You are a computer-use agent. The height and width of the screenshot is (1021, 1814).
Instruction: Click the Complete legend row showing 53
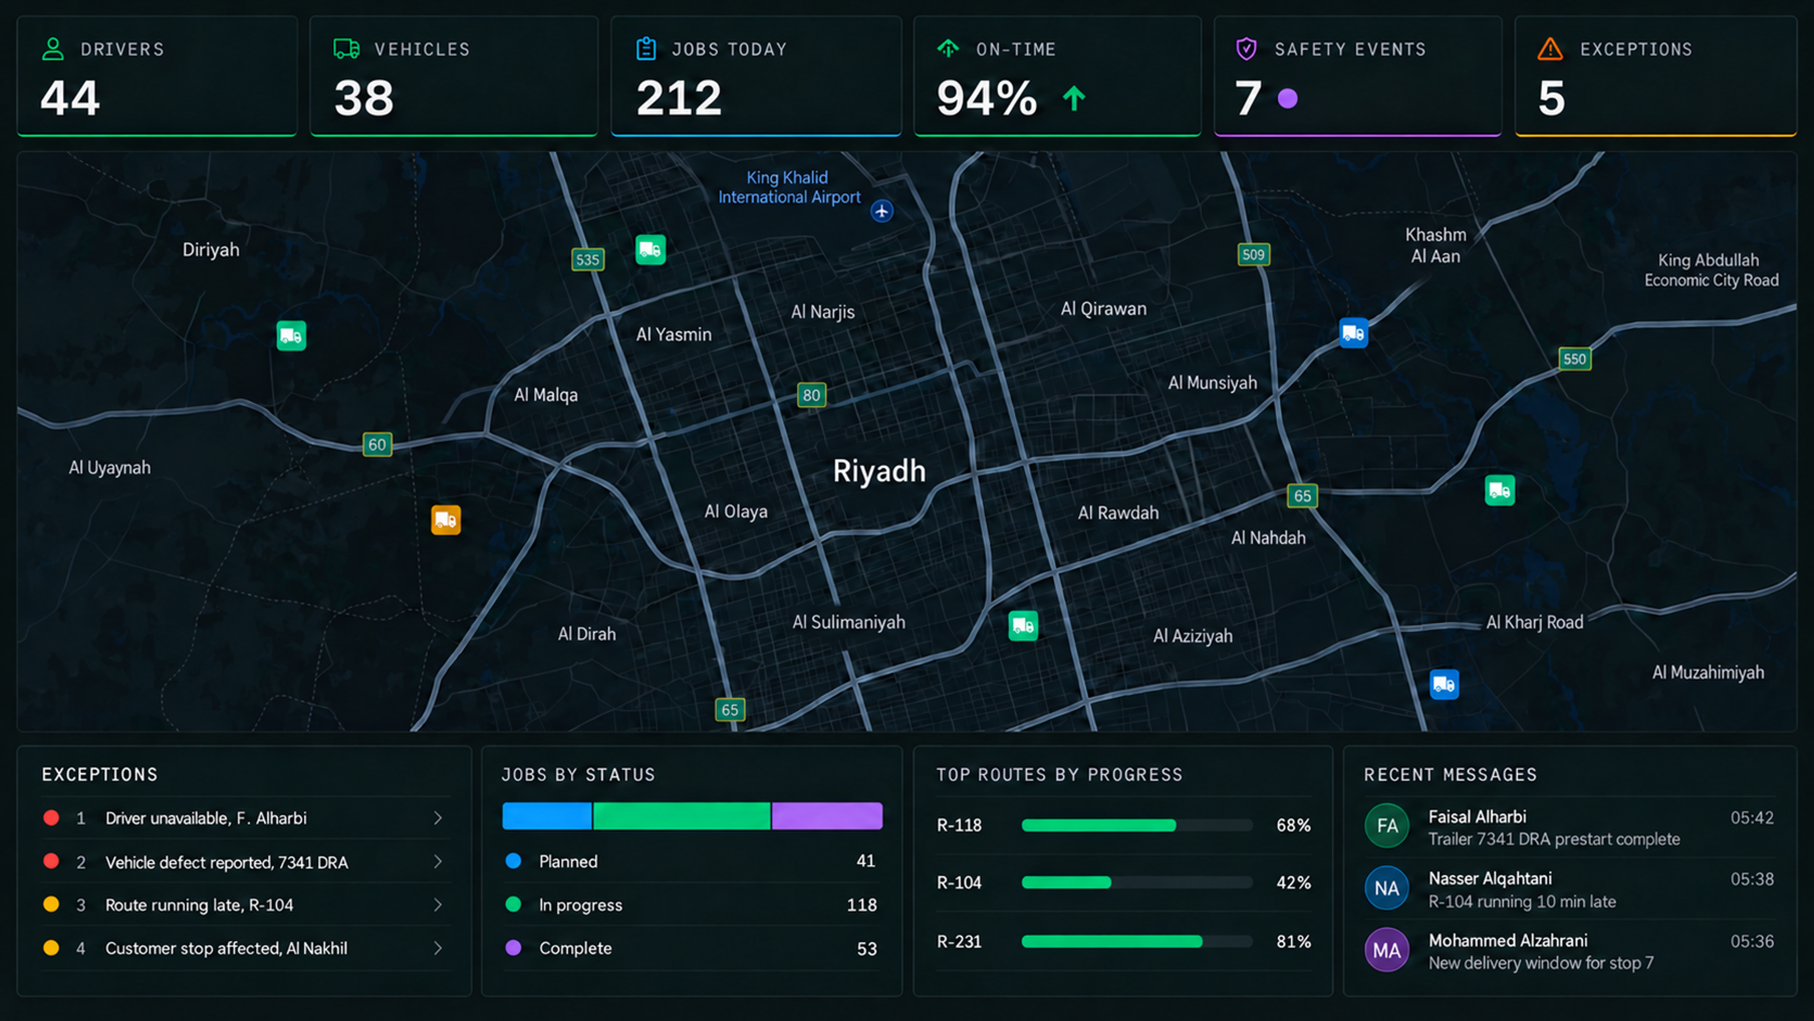(692, 948)
